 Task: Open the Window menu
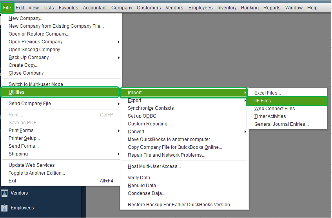click(x=294, y=8)
